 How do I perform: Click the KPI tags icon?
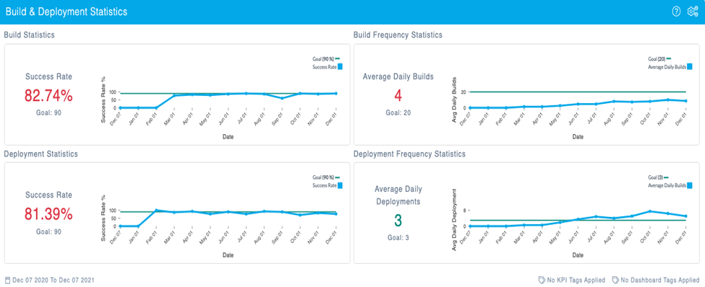pyautogui.click(x=542, y=281)
